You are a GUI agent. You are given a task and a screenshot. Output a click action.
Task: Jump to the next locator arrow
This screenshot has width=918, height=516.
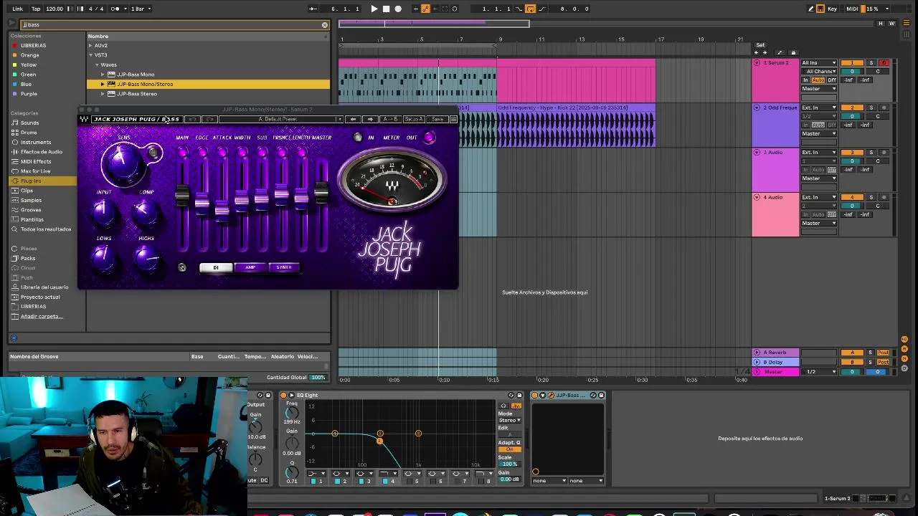[x=765, y=53]
